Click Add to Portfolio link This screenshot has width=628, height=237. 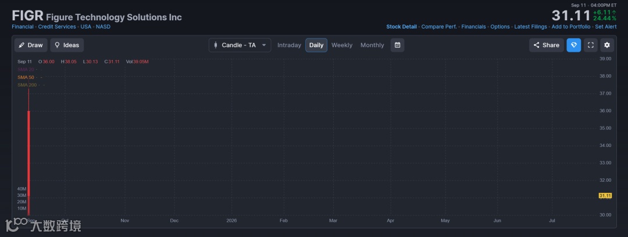[571, 27]
